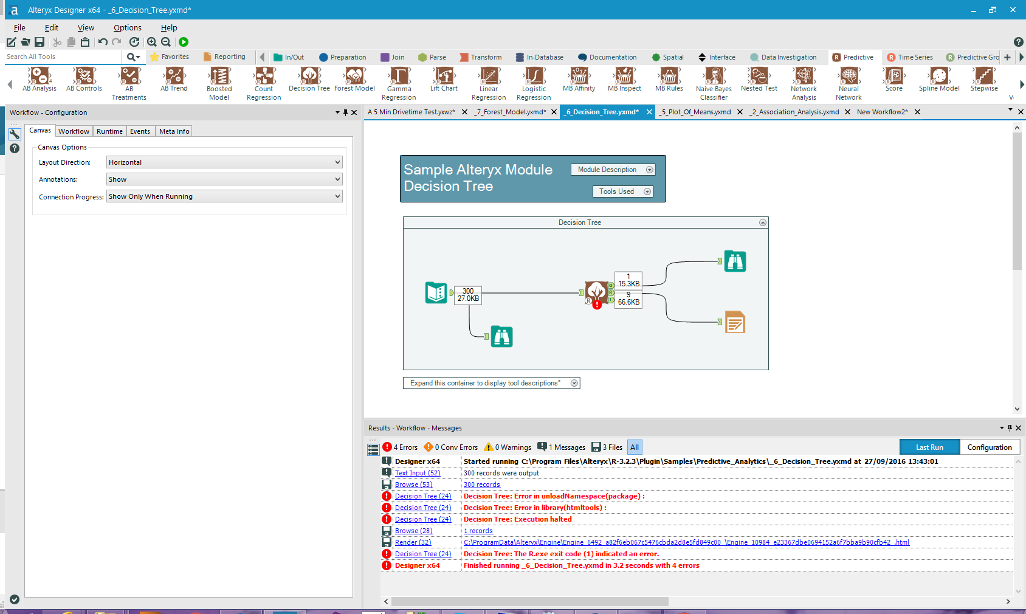Screen dimensions: 1026x614
Task: Select the Time Series tool category
Action: [909, 57]
